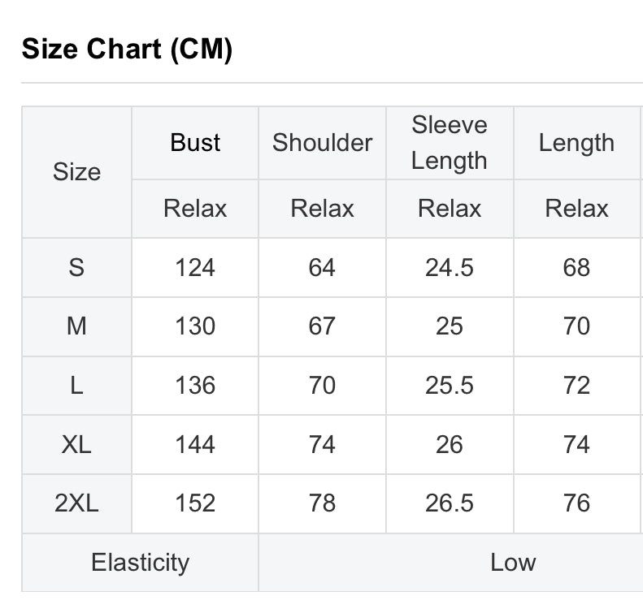Select the XL size row label
The width and height of the screenshot is (643, 613).
click(x=76, y=444)
